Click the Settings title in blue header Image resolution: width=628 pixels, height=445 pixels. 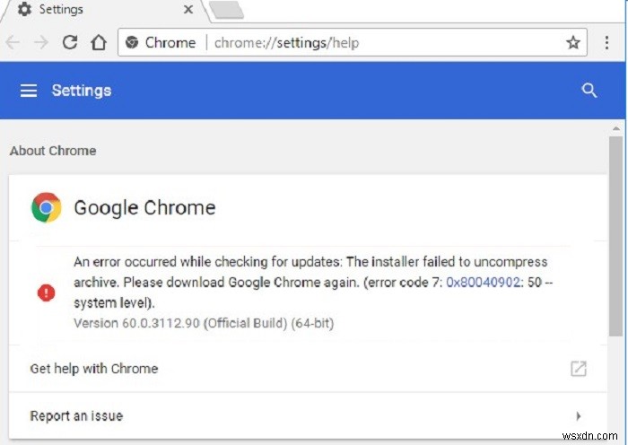(x=82, y=91)
